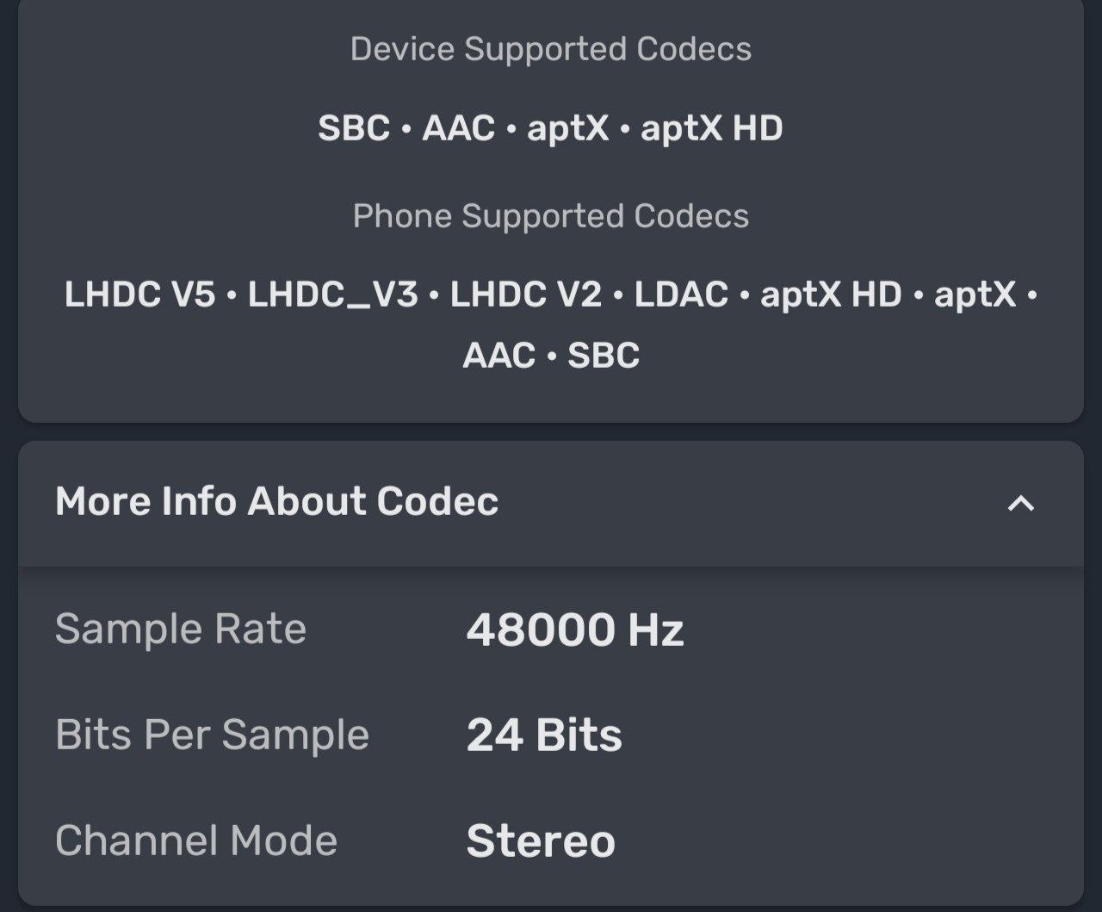Click LHDC V2 in phone codecs
Image resolution: width=1102 pixels, height=912 pixels.
[525, 295]
